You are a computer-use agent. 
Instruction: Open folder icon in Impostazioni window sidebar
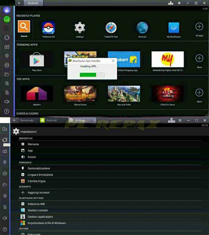[x=5, y=185]
